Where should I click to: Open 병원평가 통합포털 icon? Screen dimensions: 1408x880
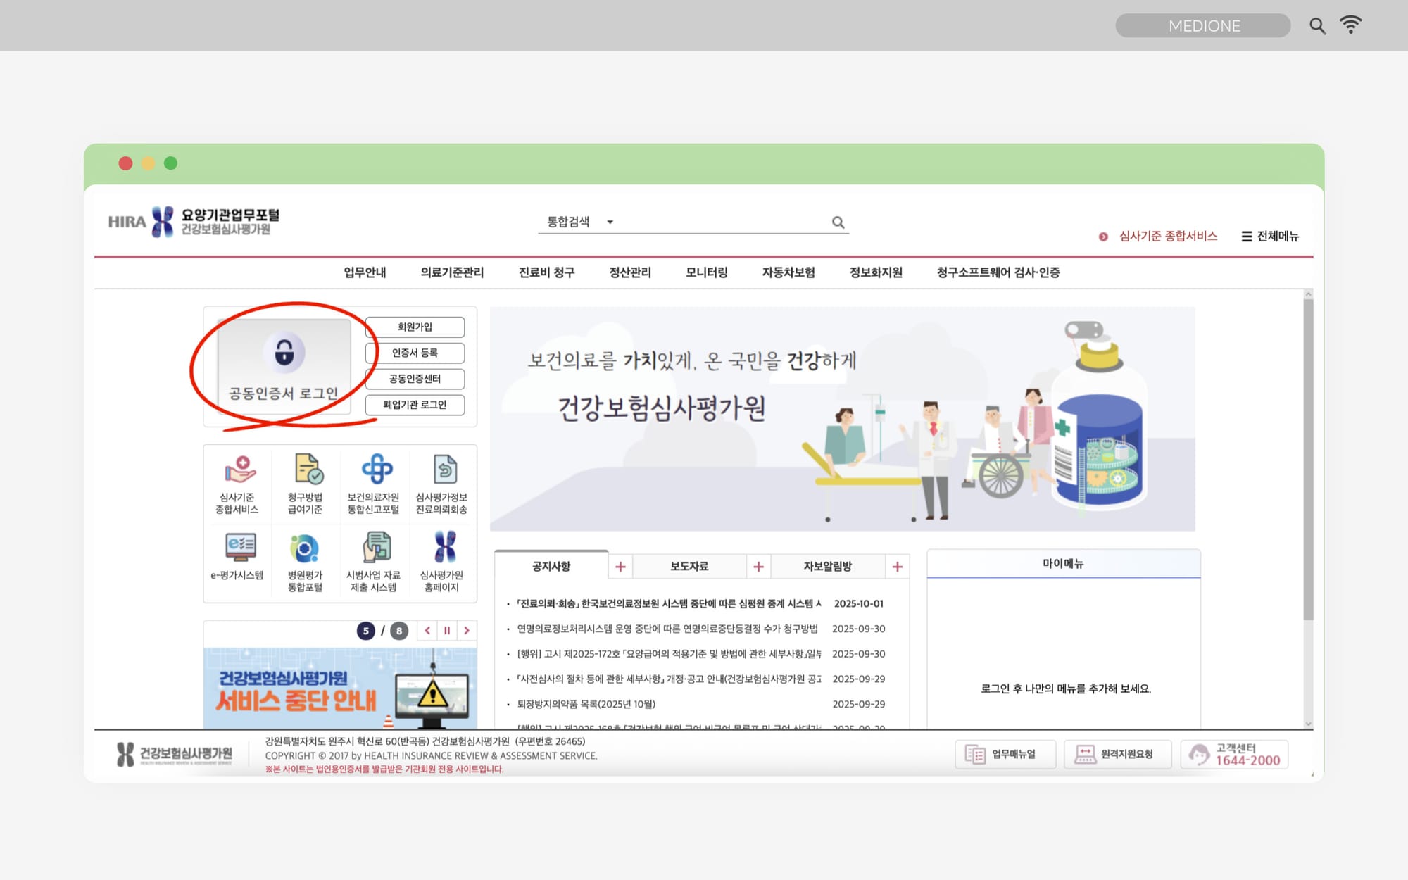click(x=305, y=548)
